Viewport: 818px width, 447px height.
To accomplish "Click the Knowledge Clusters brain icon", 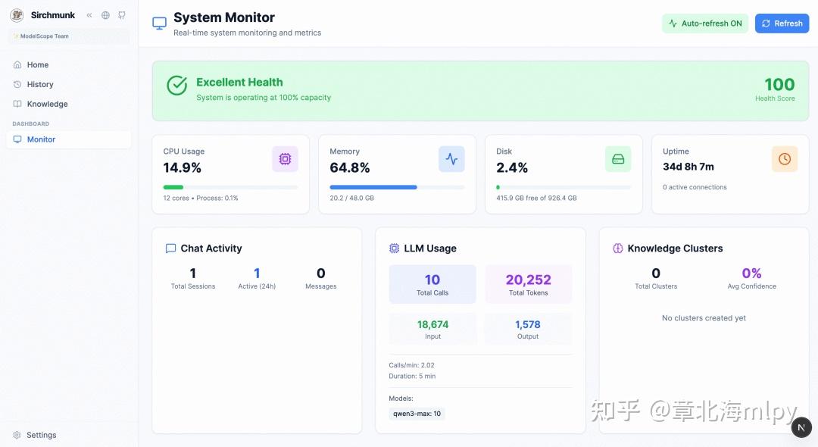I will [x=618, y=249].
